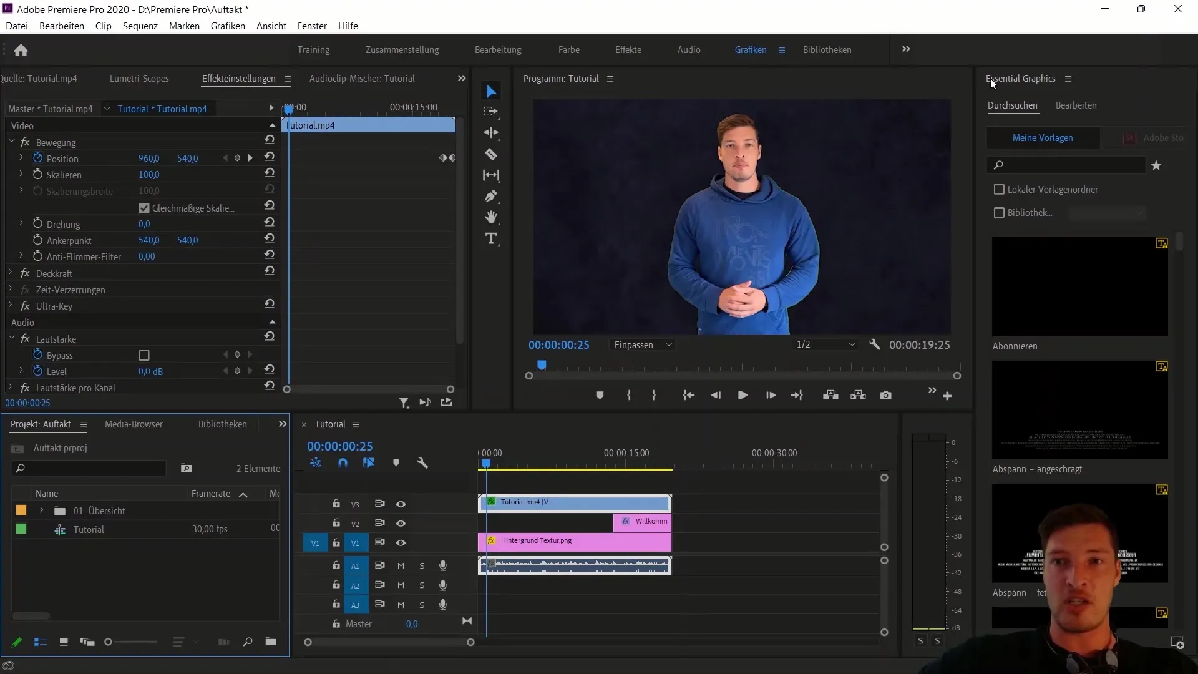The width and height of the screenshot is (1198, 674).
Task: Click Mark Out bracket button
Action: [654, 395]
